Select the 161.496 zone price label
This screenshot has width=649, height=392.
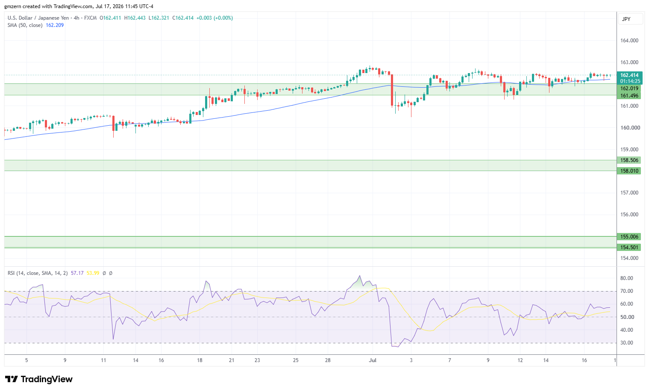tap(629, 96)
